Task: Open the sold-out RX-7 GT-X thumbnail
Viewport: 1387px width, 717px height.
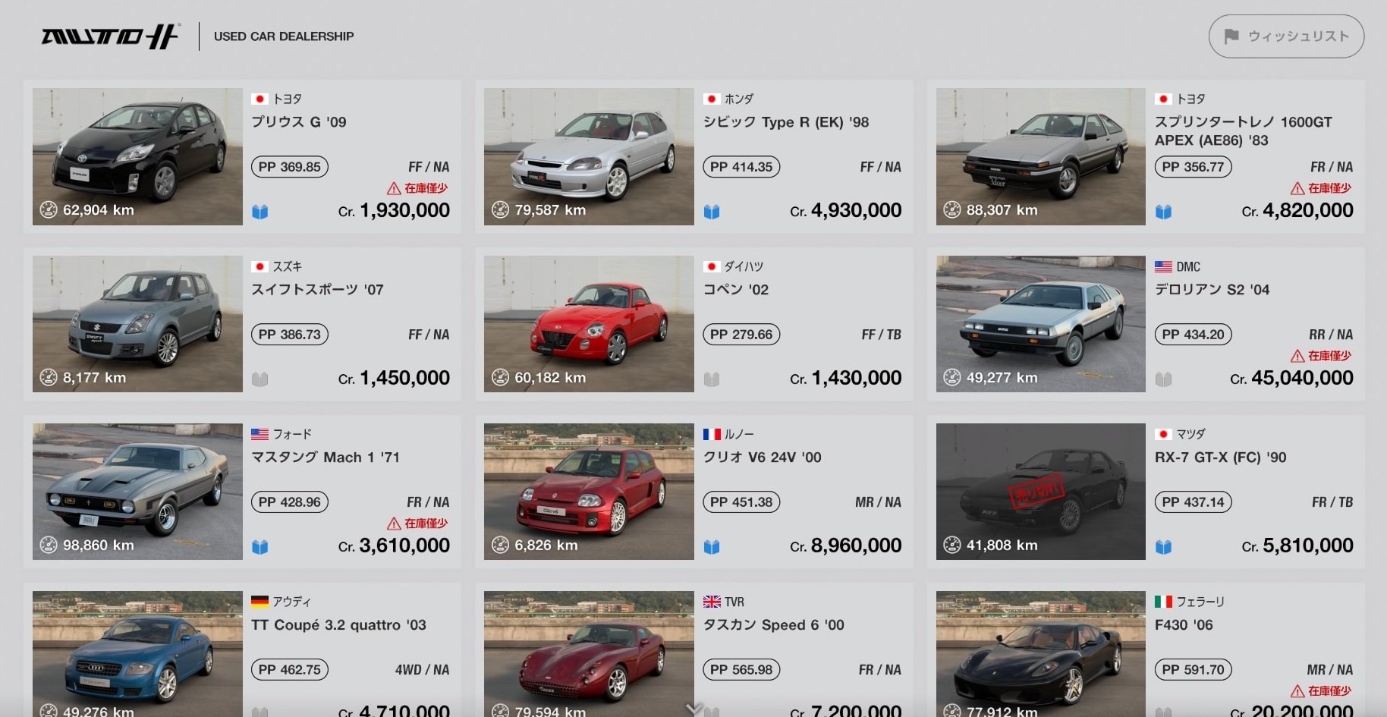Action: tap(1040, 492)
